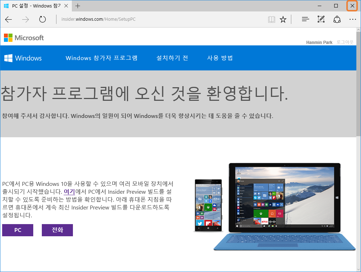361x272 pixels.
Task: Make a web note on this page
Action: coord(321,19)
